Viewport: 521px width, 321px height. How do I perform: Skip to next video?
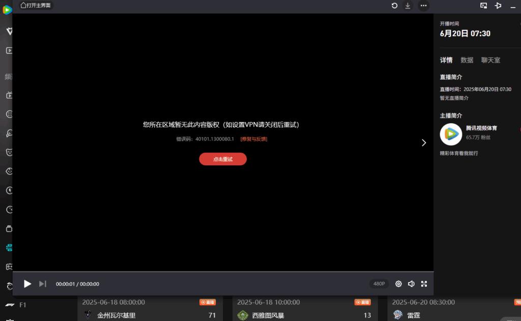[43, 284]
